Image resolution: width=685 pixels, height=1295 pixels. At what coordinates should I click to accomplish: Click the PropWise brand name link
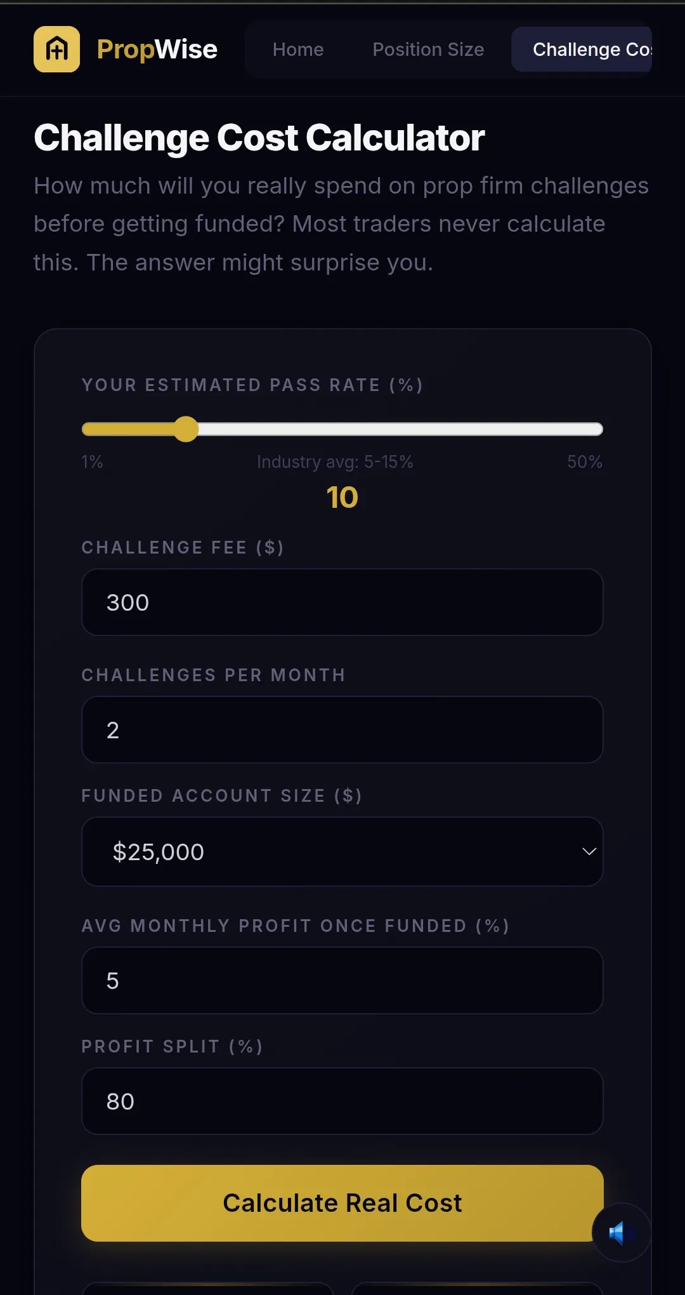(x=157, y=49)
